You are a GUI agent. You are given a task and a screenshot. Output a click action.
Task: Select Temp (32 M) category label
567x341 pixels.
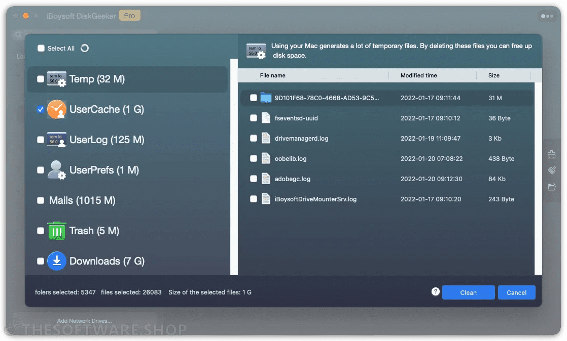click(x=97, y=78)
